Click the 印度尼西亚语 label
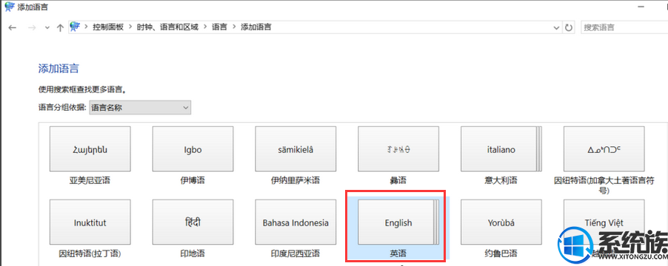 (295, 253)
